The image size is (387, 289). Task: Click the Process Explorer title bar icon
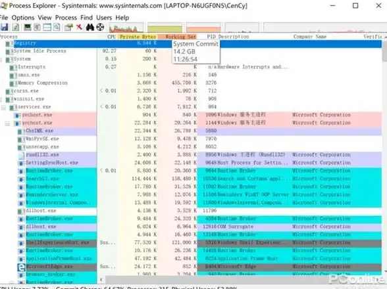tap(3, 6)
